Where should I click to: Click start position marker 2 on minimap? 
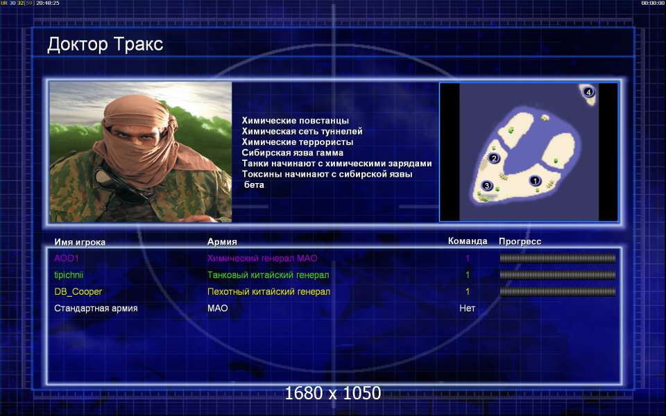[x=493, y=159]
